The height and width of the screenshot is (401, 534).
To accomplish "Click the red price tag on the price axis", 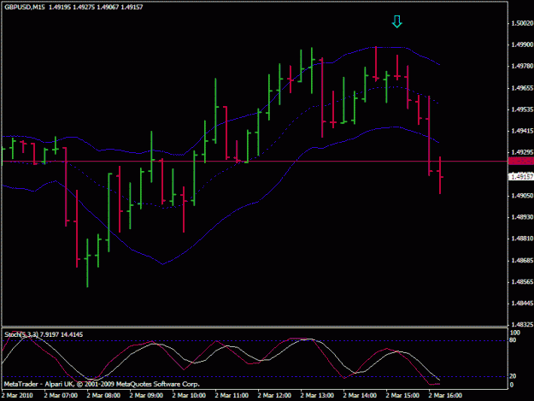I will [x=520, y=161].
